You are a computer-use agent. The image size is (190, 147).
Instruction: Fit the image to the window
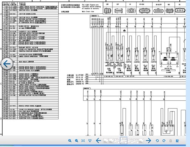83,141
